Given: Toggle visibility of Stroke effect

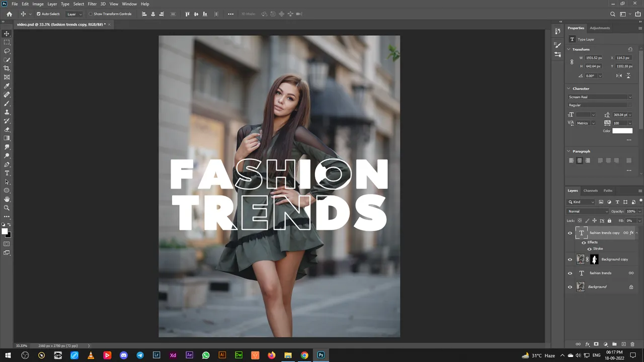Looking at the screenshot, I should (590, 249).
